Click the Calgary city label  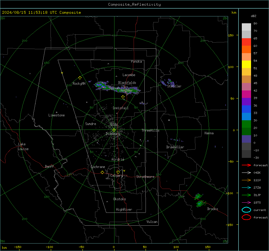(x=117, y=175)
